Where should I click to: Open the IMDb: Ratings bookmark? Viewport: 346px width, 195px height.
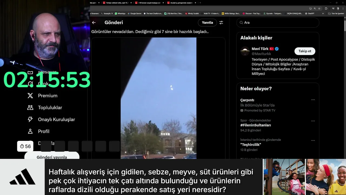(x=231, y=13)
